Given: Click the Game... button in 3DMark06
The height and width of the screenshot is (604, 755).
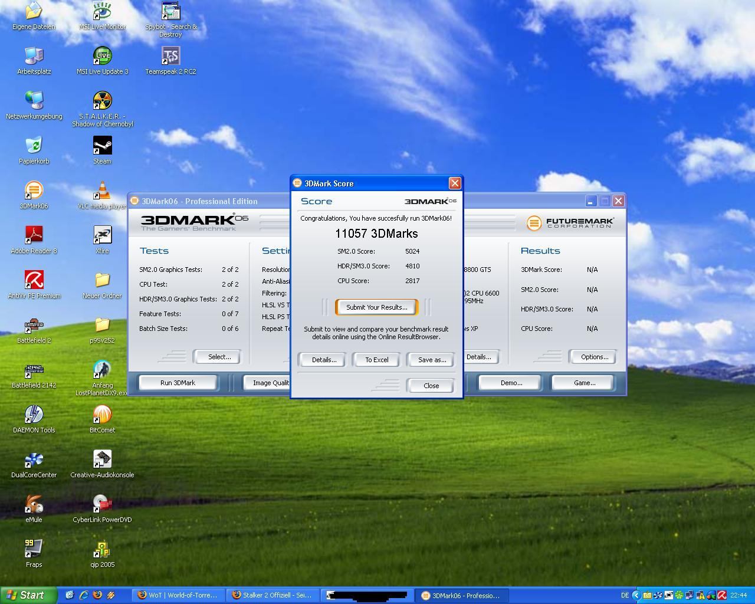Looking at the screenshot, I should [x=584, y=383].
